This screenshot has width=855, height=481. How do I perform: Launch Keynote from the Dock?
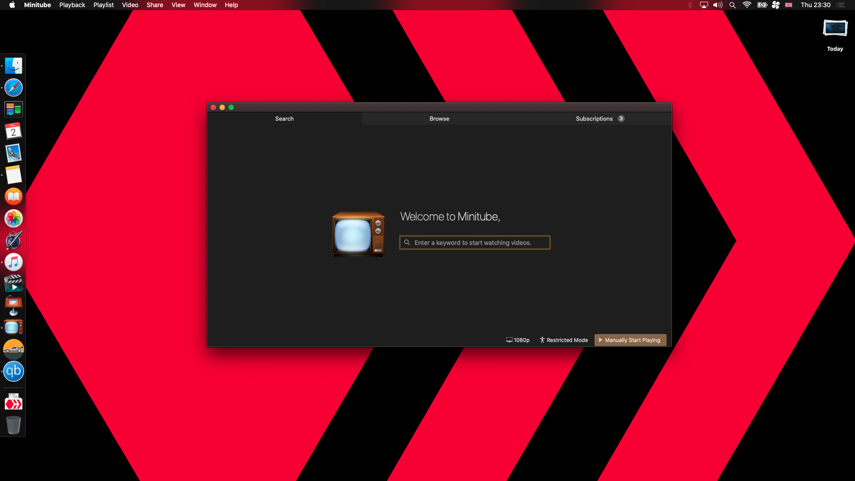tap(13, 306)
